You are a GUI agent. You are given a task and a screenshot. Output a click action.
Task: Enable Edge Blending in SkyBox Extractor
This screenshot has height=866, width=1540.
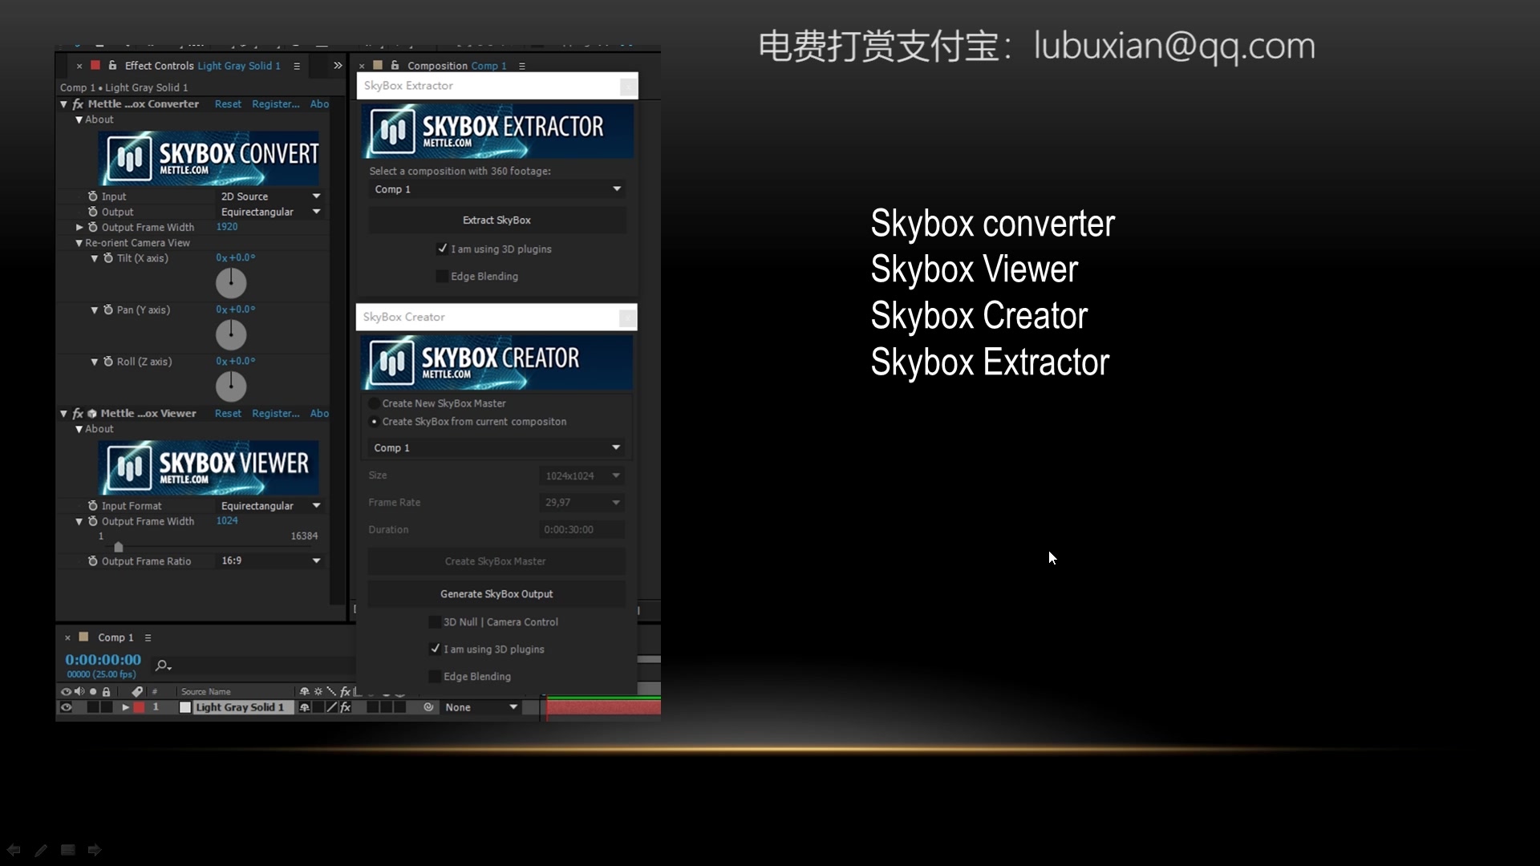coord(442,276)
